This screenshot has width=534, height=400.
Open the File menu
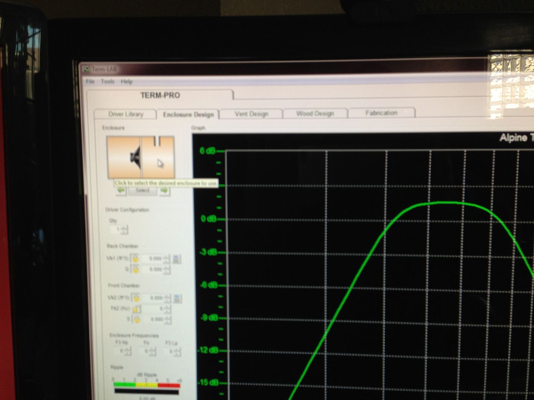click(x=90, y=81)
